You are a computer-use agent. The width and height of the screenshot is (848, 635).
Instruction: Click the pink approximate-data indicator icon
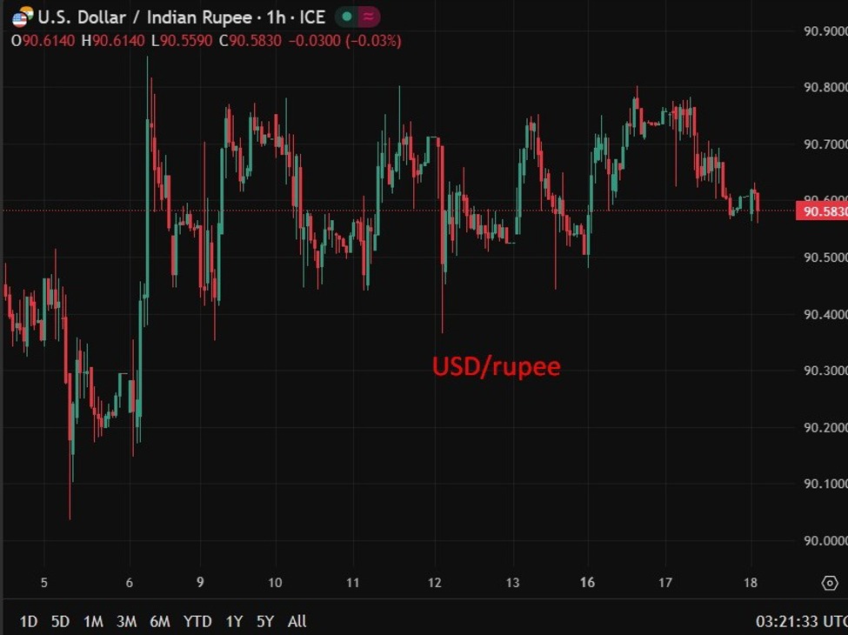pyautogui.click(x=369, y=17)
